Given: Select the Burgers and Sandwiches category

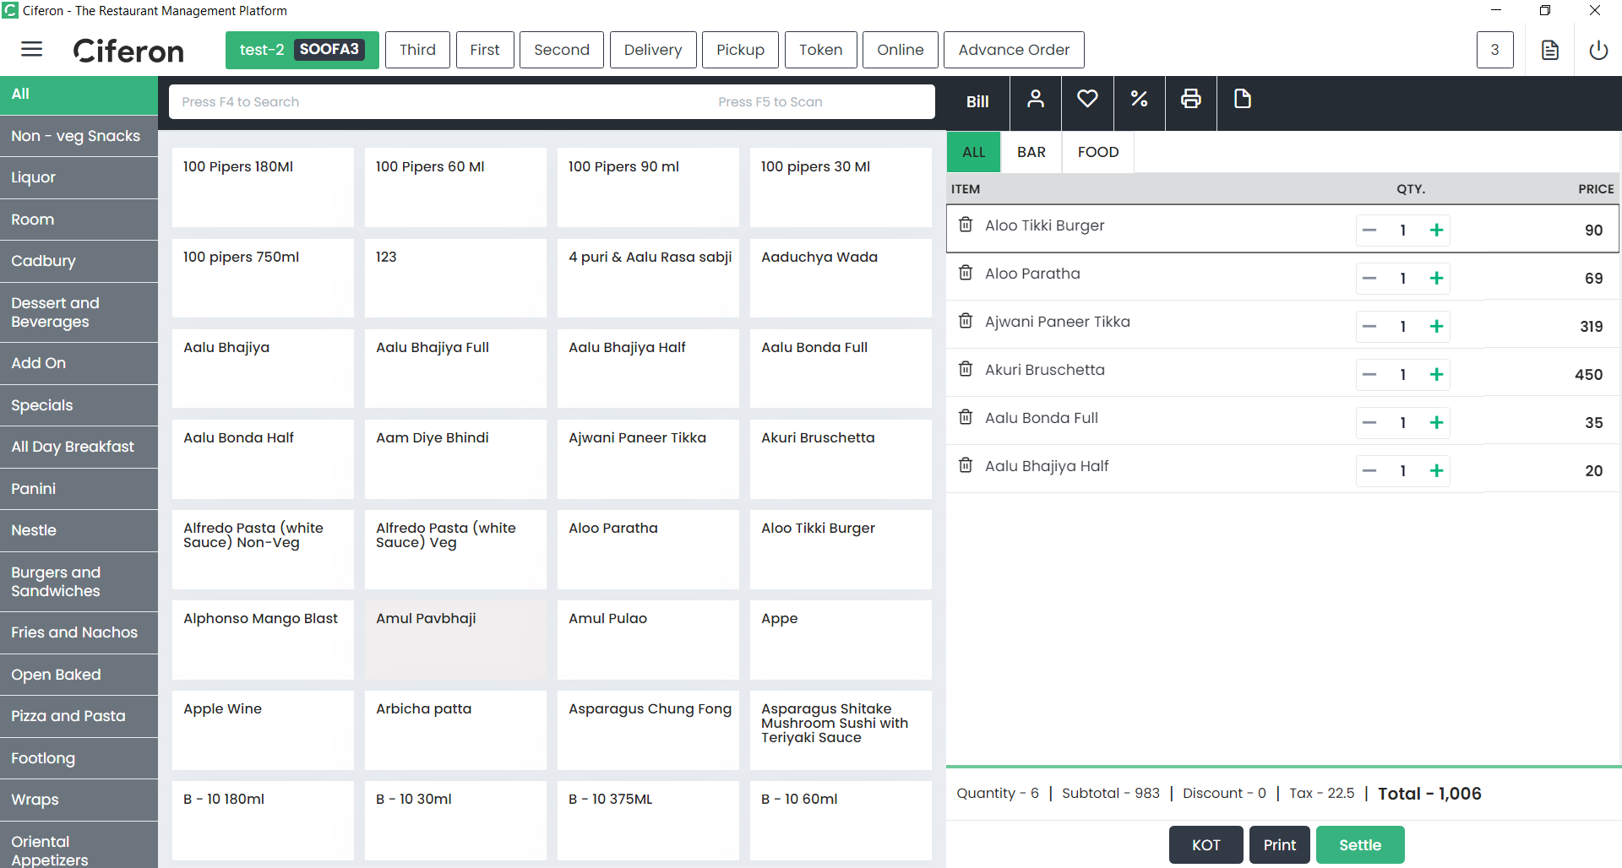Looking at the screenshot, I should (79, 582).
